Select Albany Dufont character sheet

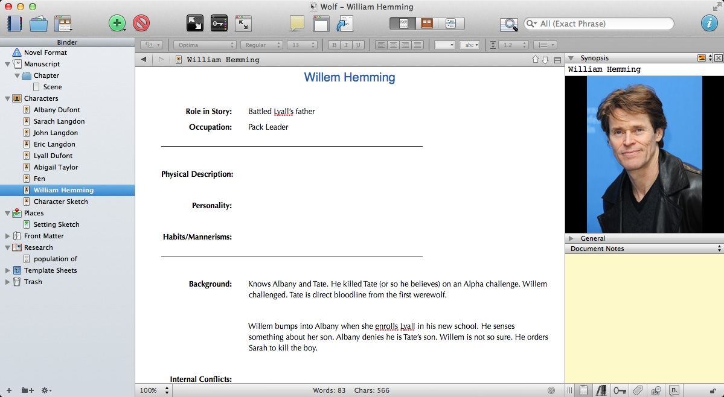[57, 110]
